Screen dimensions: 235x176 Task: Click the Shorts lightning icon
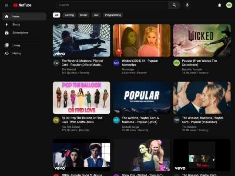pyautogui.click(x=7, y=24)
